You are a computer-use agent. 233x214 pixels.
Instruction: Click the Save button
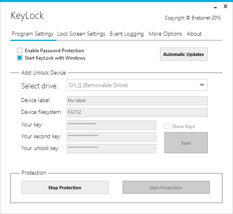[x=186, y=143]
